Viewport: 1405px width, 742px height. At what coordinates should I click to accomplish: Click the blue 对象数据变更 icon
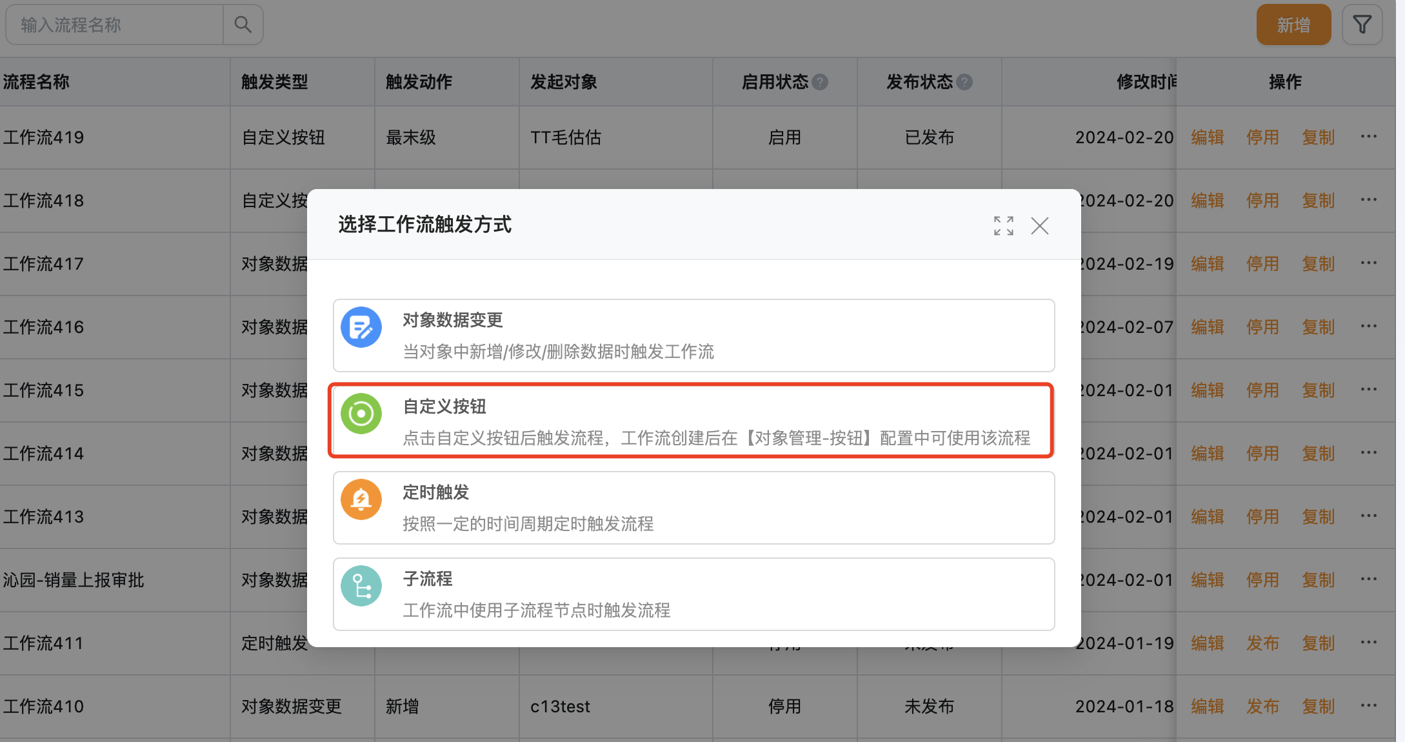[361, 327]
